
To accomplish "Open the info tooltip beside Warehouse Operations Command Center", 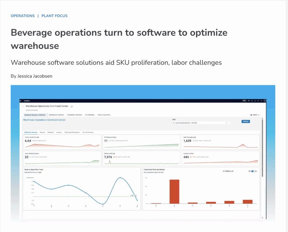I will [71, 106].
